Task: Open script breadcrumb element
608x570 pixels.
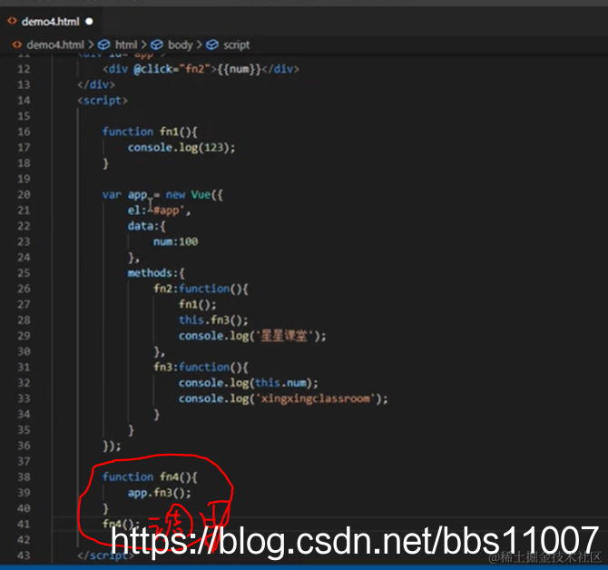Action: [236, 45]
